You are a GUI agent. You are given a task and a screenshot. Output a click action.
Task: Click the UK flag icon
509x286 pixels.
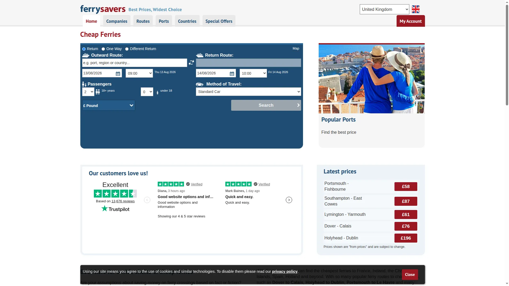(x=415, y=9)
